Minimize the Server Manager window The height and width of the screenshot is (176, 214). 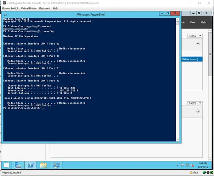coord(193,13)
